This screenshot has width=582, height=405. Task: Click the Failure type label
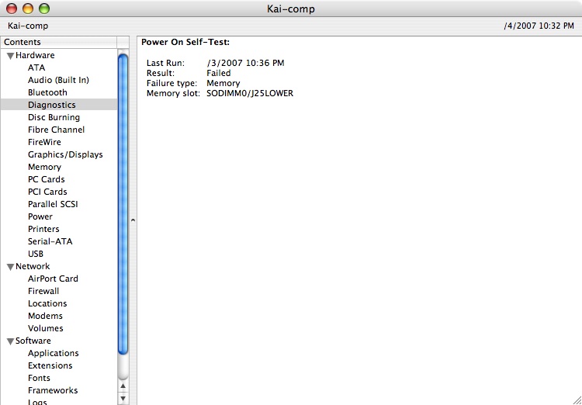pos(171,83)
